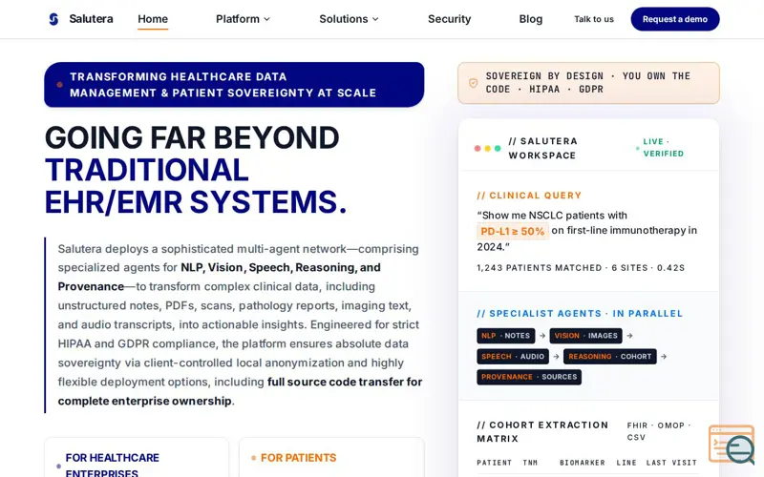This screenshot has width=764, height=477.
Task: Click the green window dot in workspace
Action: tap(498, 149)
